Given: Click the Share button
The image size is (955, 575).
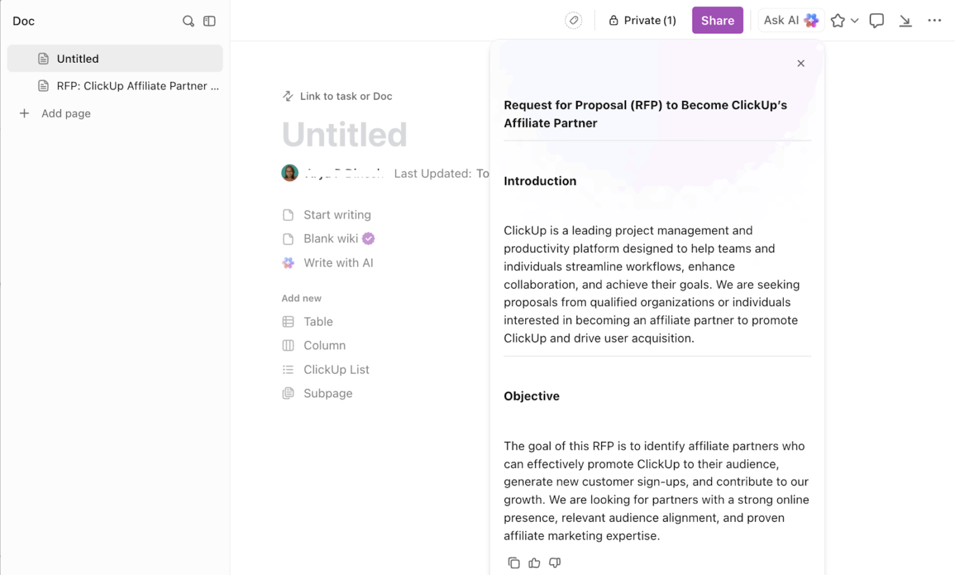Looking at the screenshot, I should coord(717,20).
